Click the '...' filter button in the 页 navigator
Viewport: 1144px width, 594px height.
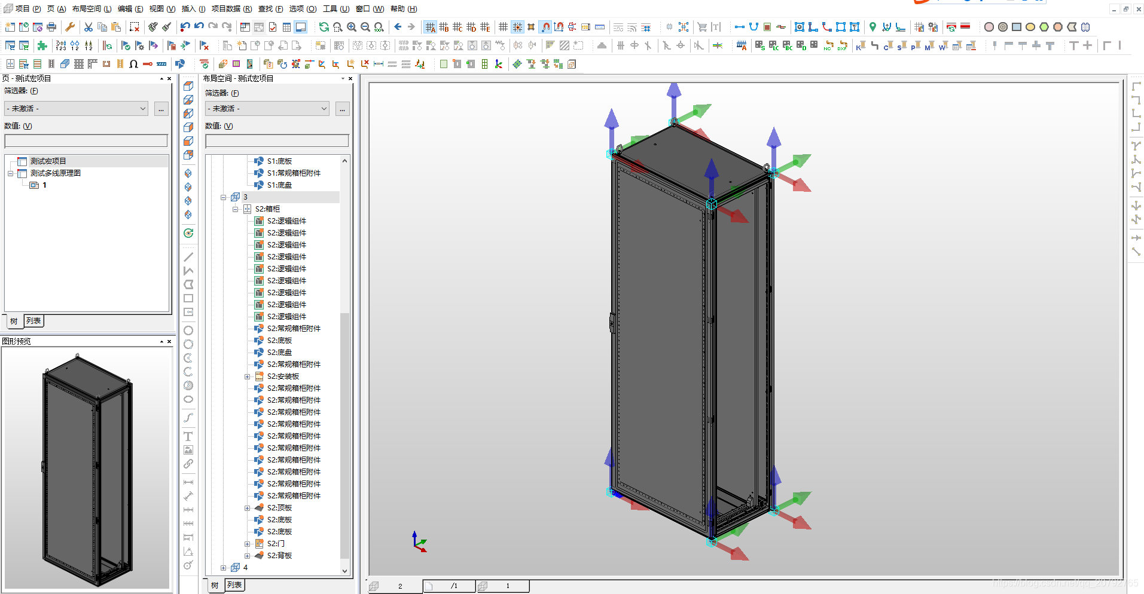click(161, 109)
